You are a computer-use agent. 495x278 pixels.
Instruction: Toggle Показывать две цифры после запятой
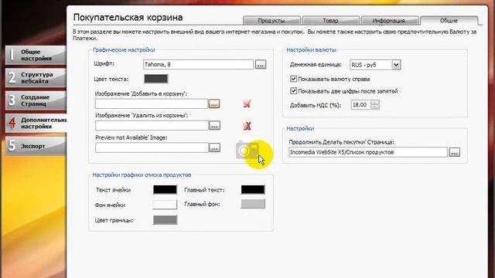pyautogui.click(x=293, y=91)
